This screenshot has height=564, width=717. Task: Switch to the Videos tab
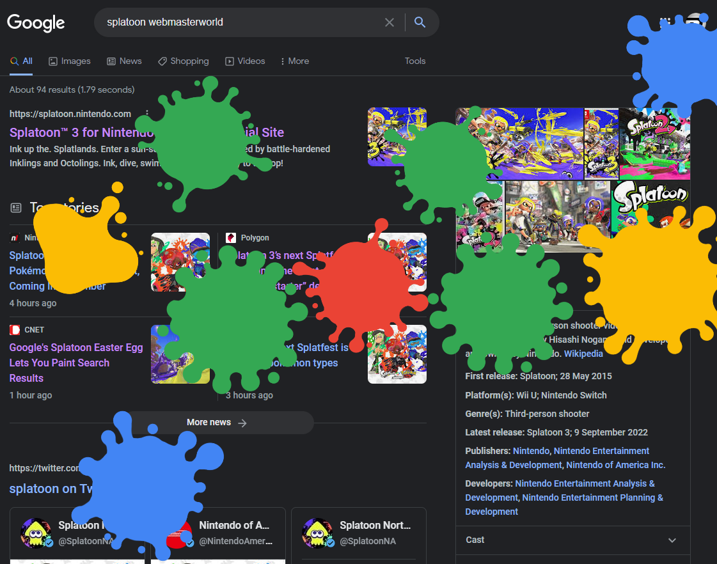tap(245, 61)
